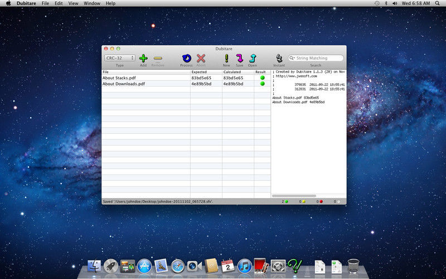Click the clock showing Wed 6:58 AM

[416, 3]
